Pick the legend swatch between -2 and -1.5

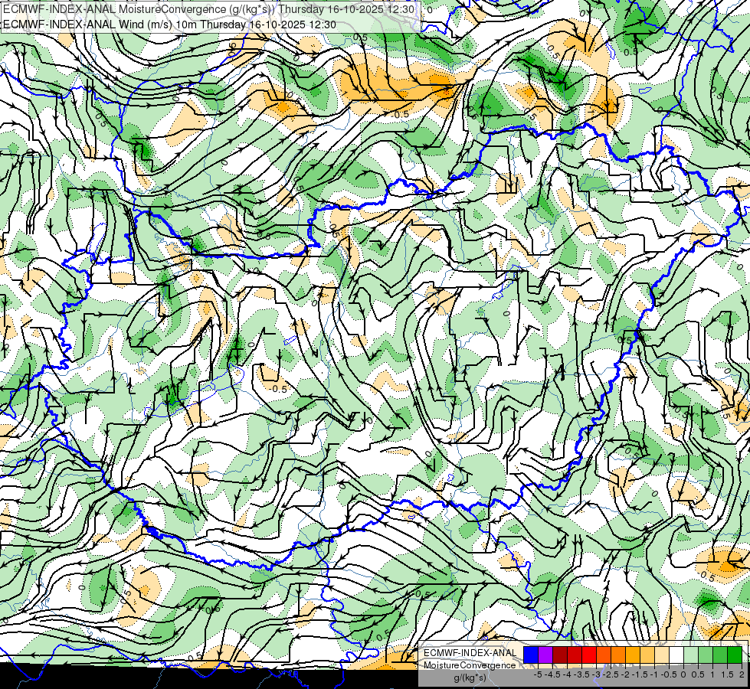[x=632, y=655]
